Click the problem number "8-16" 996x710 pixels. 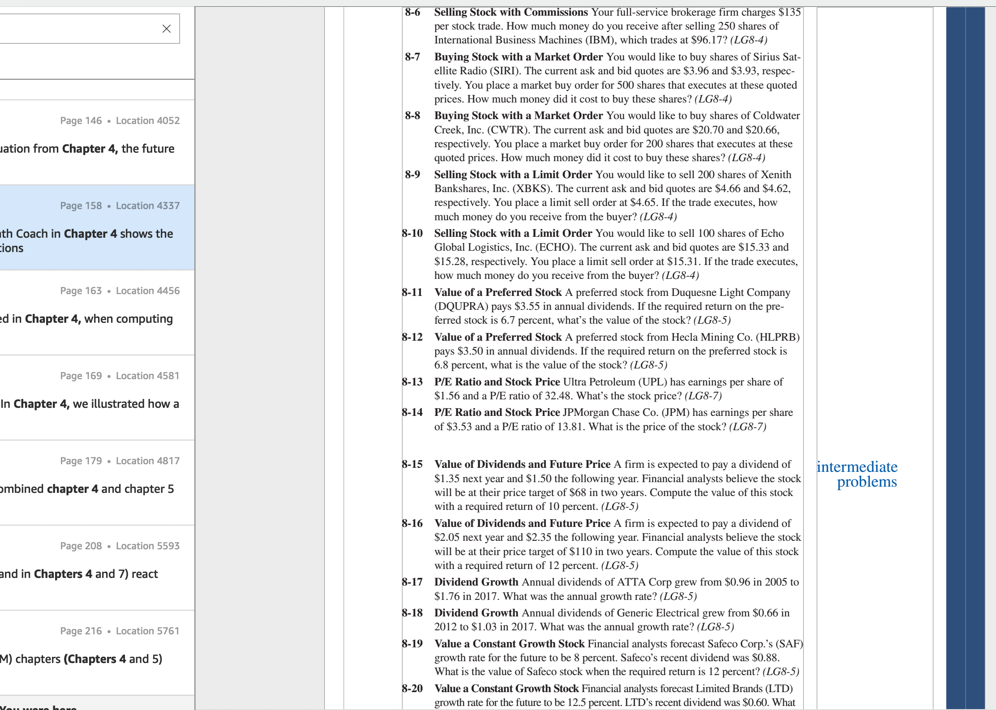point(412,523)
